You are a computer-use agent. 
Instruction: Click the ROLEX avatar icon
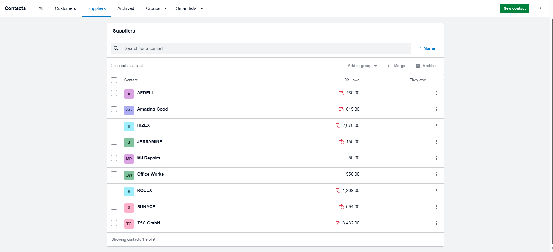pos(129,191)
